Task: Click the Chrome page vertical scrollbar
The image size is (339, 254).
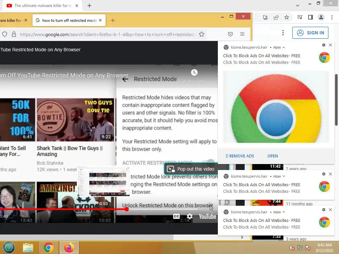Action: pos(336,100)
